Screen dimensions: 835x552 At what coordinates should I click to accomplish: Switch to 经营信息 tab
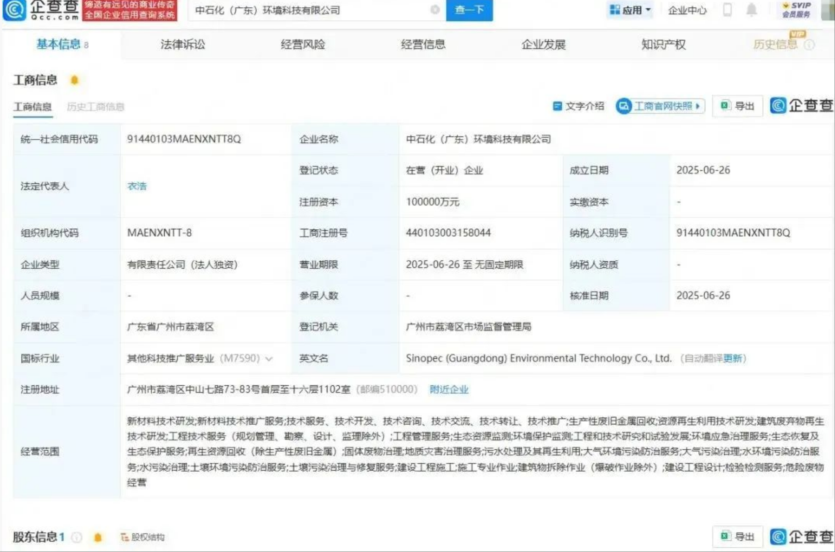pyautogui.click(x=423, y=44)
